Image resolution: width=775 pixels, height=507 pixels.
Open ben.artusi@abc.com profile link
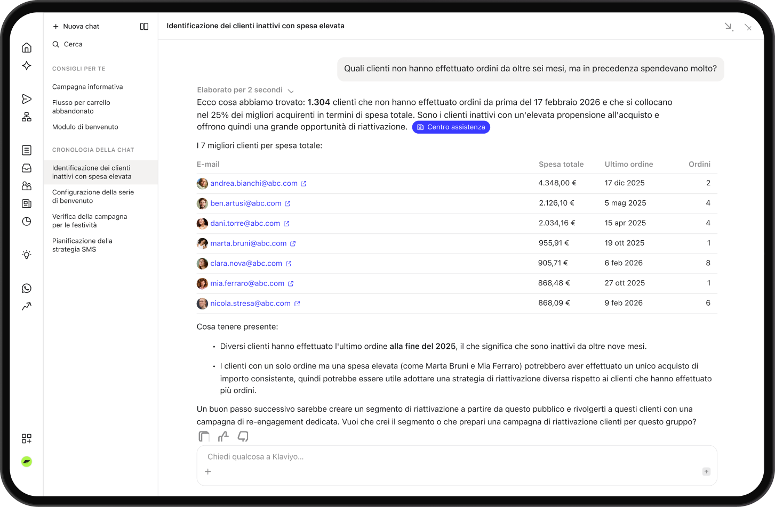point(250,203)
